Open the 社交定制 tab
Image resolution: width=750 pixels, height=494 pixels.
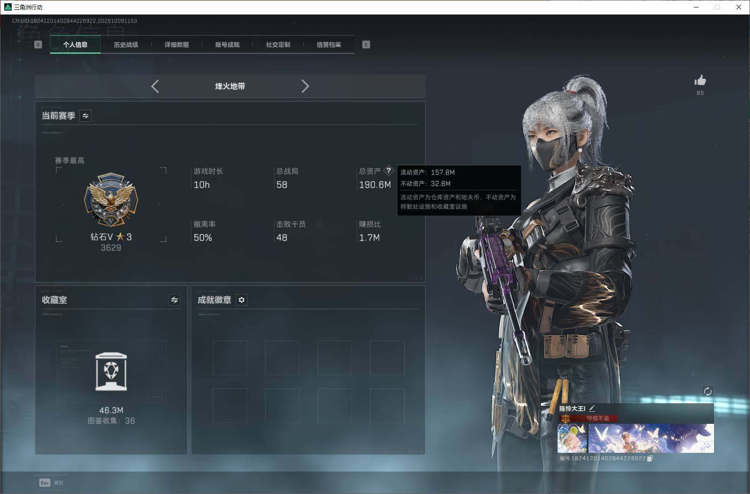point(278,44)
